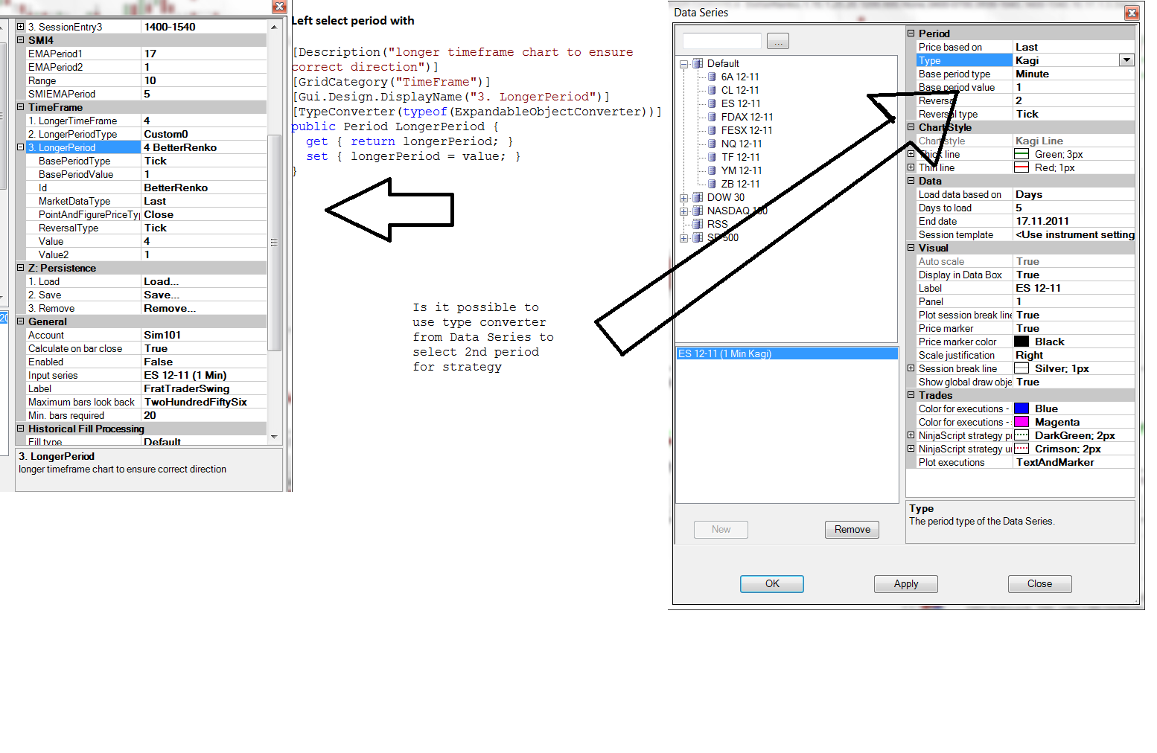Click the strategy grid scrollbar up arrow
The width and height of the screenshot is (1157, 753).
tap(274, 27)
